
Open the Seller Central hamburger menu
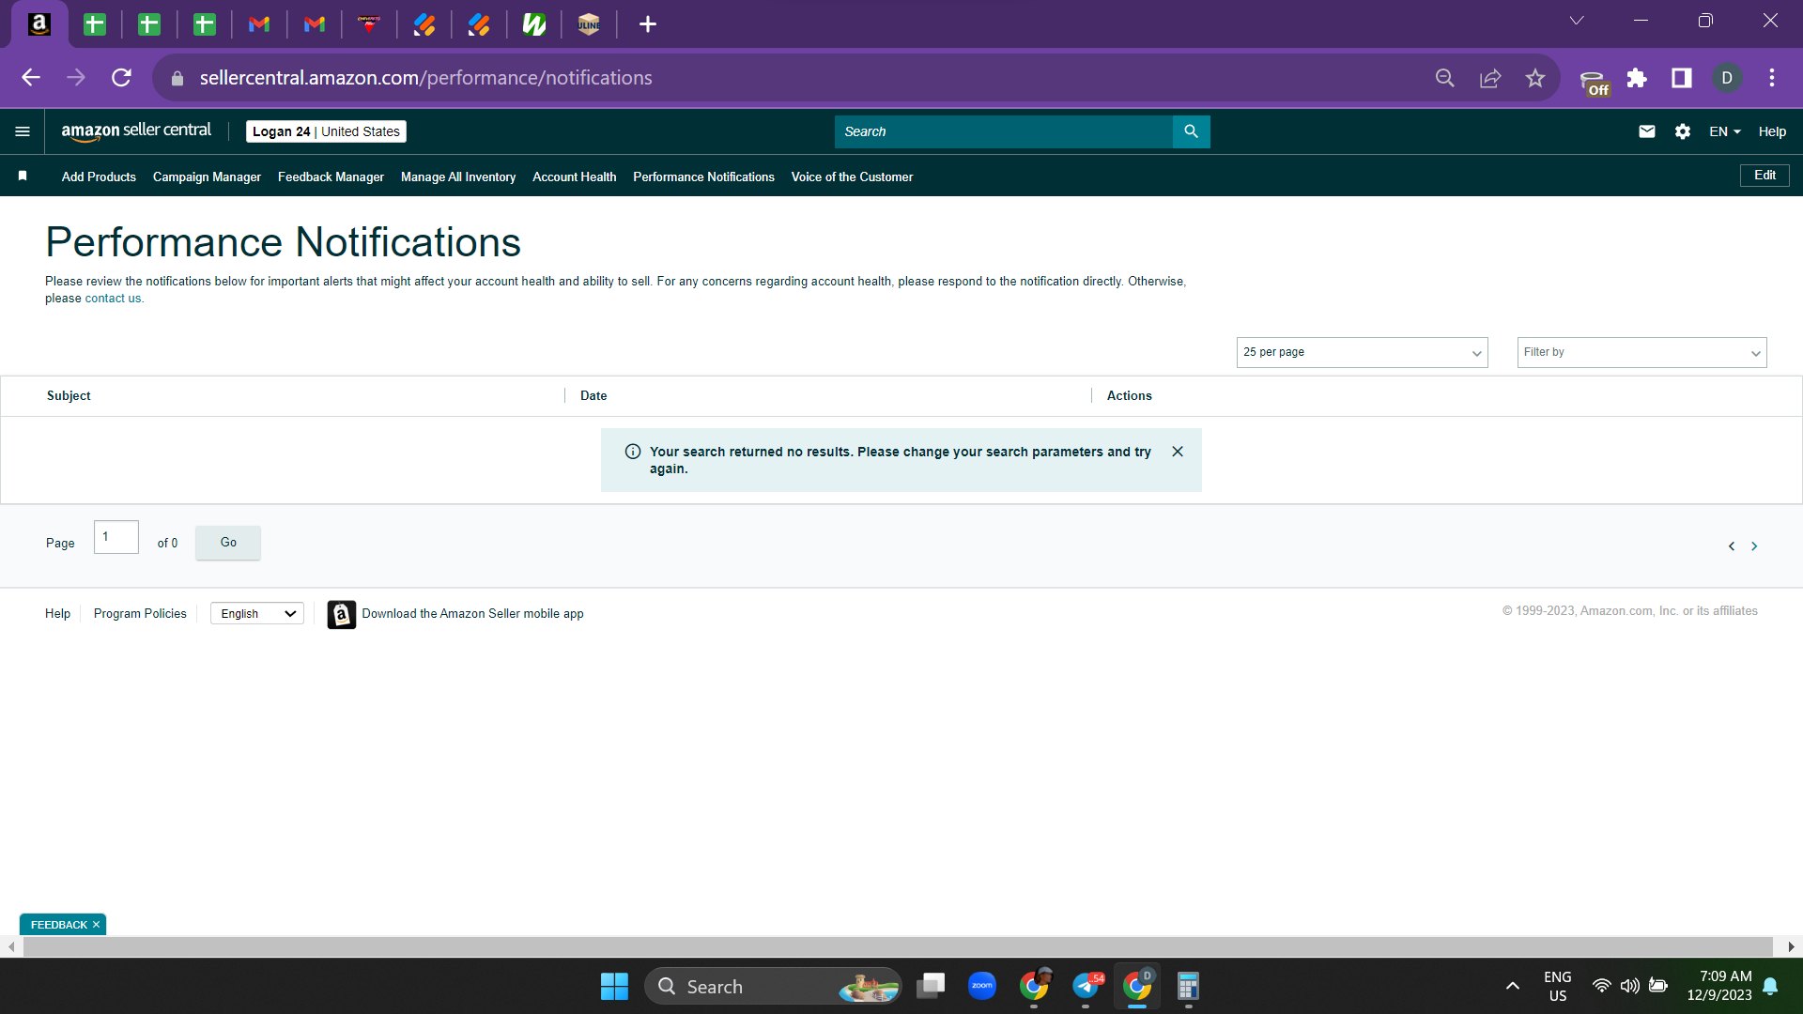click(x=23, y=131)
